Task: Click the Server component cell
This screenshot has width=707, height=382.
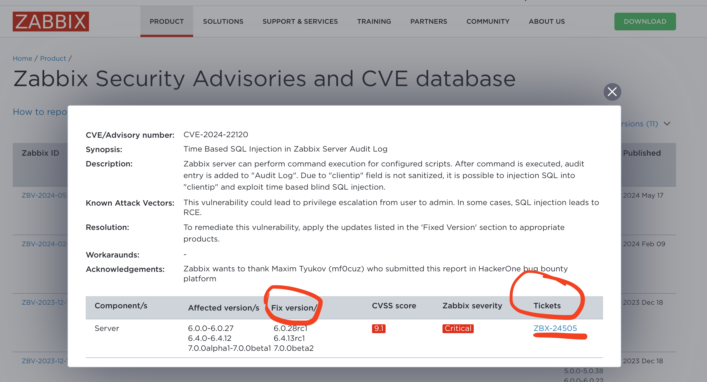Action: click(107, 328)
